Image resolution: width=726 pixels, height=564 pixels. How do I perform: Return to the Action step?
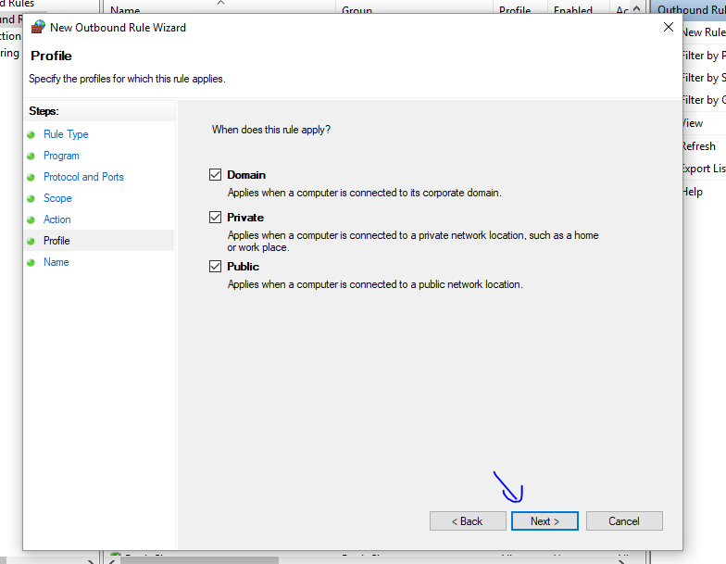(x=57, y=219)
